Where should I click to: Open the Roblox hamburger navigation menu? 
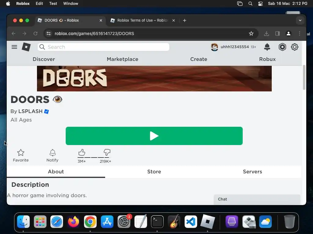14,47
